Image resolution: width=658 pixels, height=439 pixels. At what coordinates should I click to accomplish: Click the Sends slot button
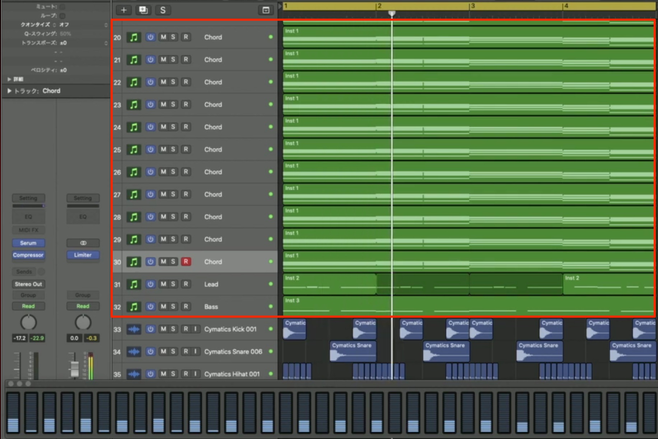coord(24,272)
